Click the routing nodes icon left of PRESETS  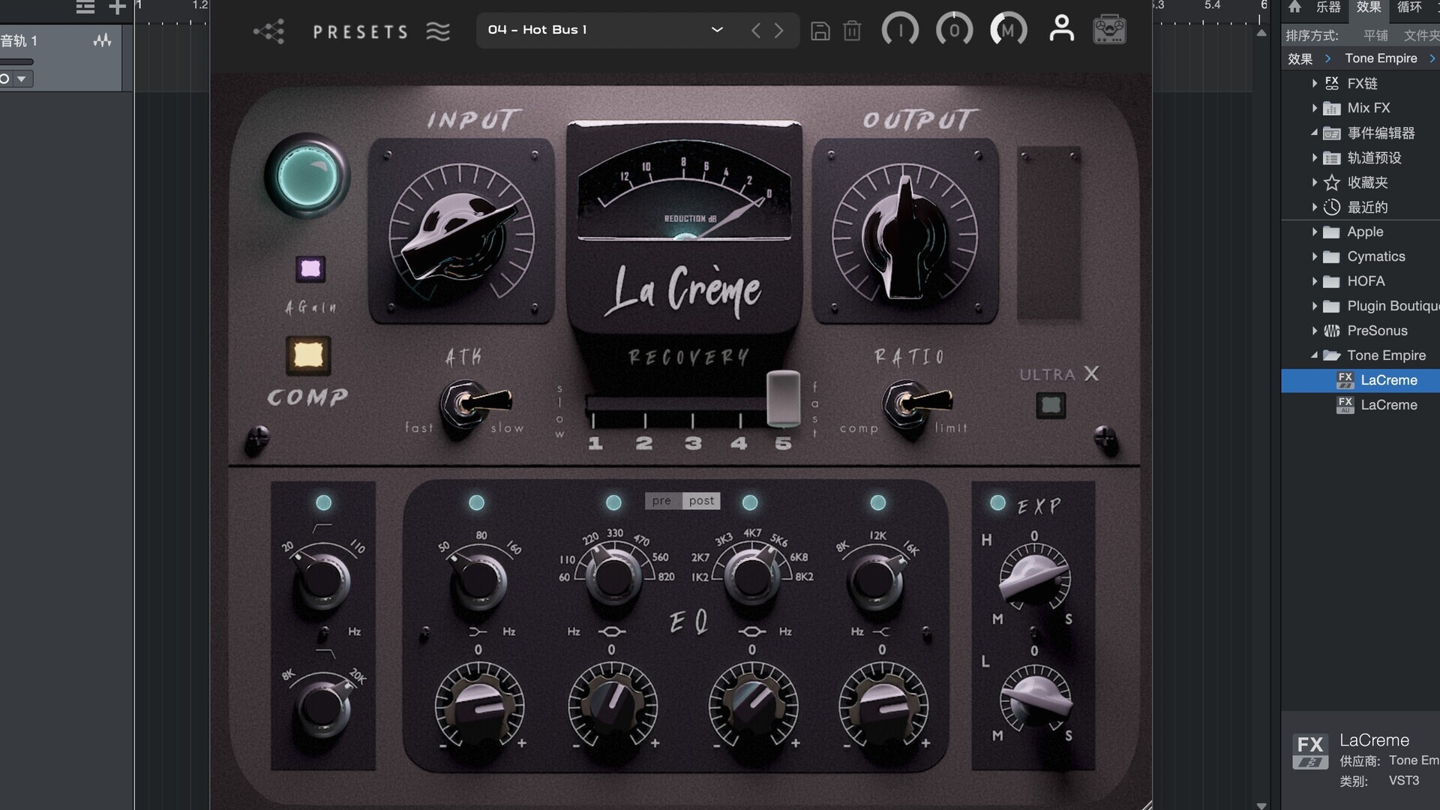[268, 31]
